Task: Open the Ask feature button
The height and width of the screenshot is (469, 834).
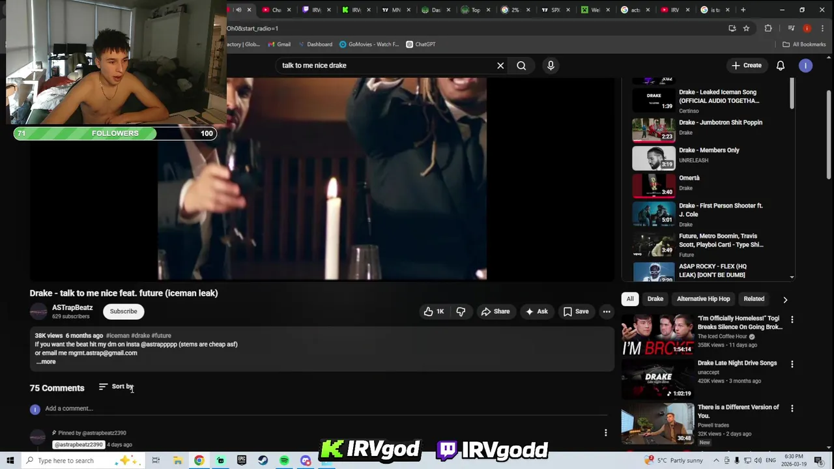Action: 536,311
